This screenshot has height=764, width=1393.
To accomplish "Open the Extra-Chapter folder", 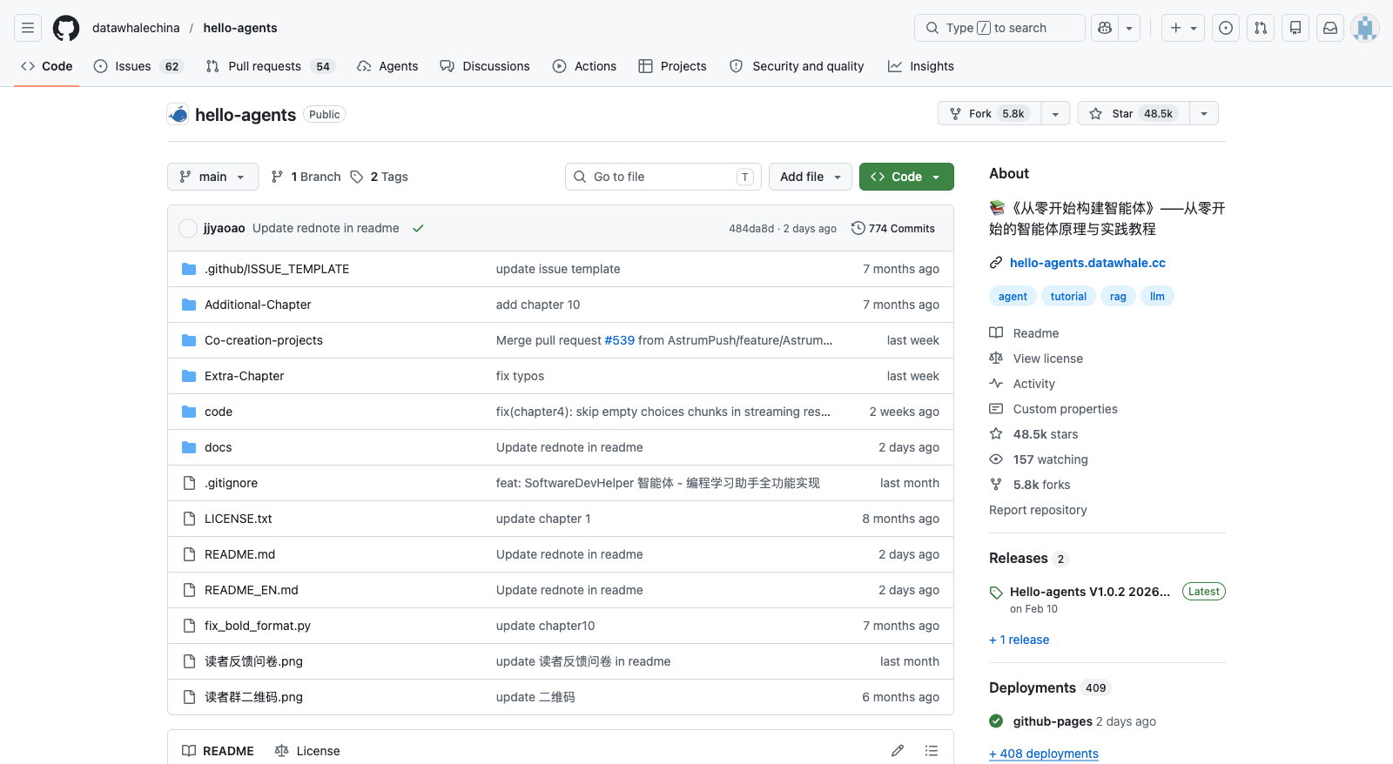I will [245, 376].
